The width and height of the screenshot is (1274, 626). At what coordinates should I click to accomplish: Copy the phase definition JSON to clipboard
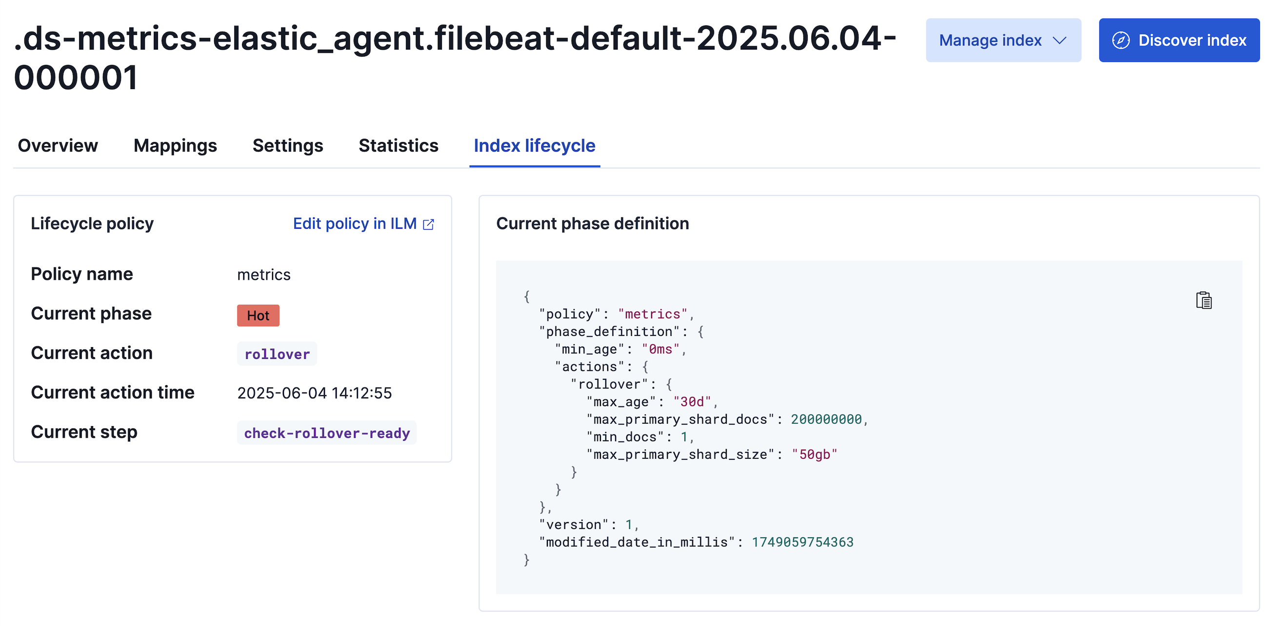tap(1204, 300)
